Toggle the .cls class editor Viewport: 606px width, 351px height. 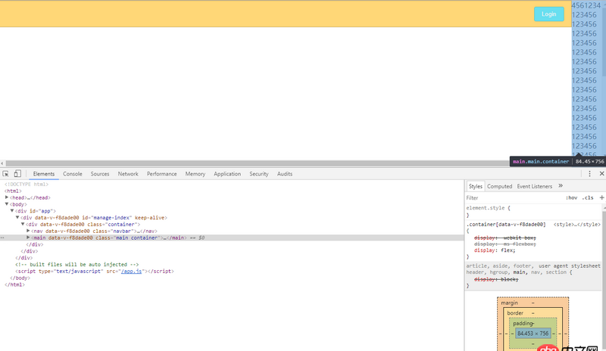(x=588, y=197)
